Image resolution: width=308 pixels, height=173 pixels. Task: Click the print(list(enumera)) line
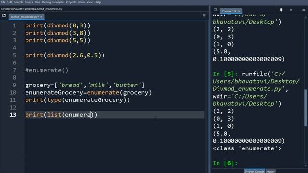pos(61,115)
